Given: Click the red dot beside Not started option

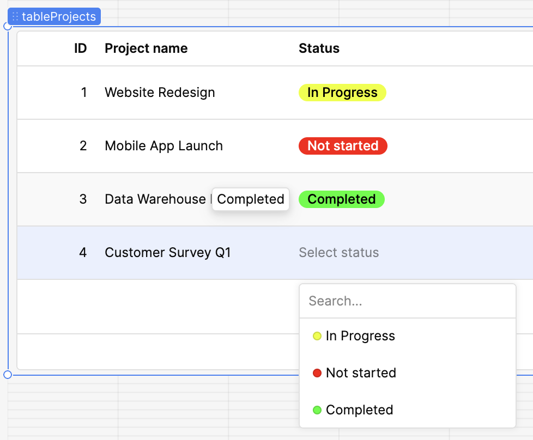Looking at the screenshot, I should pyautogui.click(x=317, y=373).
